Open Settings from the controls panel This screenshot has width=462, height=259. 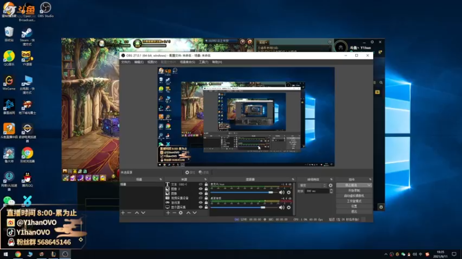354,206
